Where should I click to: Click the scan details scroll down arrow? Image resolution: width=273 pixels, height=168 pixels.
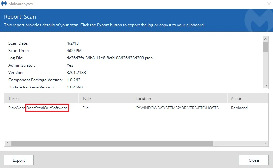[266, 86]
